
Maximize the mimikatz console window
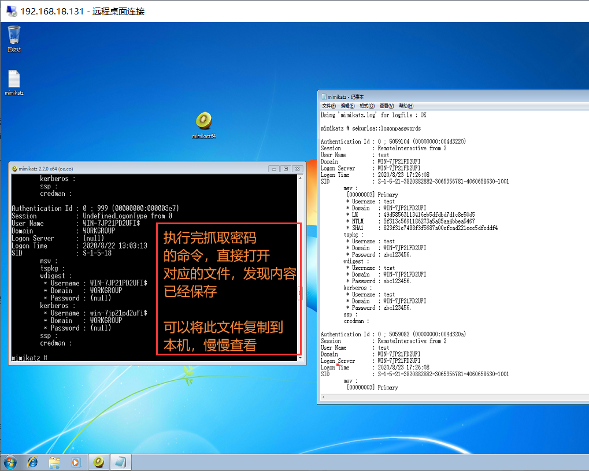[x=286, y=169]
